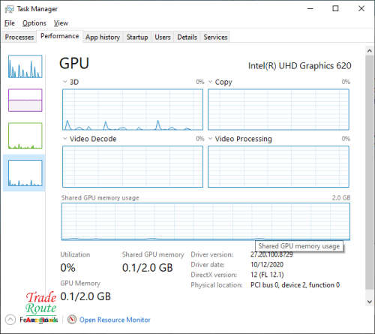Screen dimensions: 375x334
Task: Click the scrollbar down arrow
Action: click(x=370, y=302)
